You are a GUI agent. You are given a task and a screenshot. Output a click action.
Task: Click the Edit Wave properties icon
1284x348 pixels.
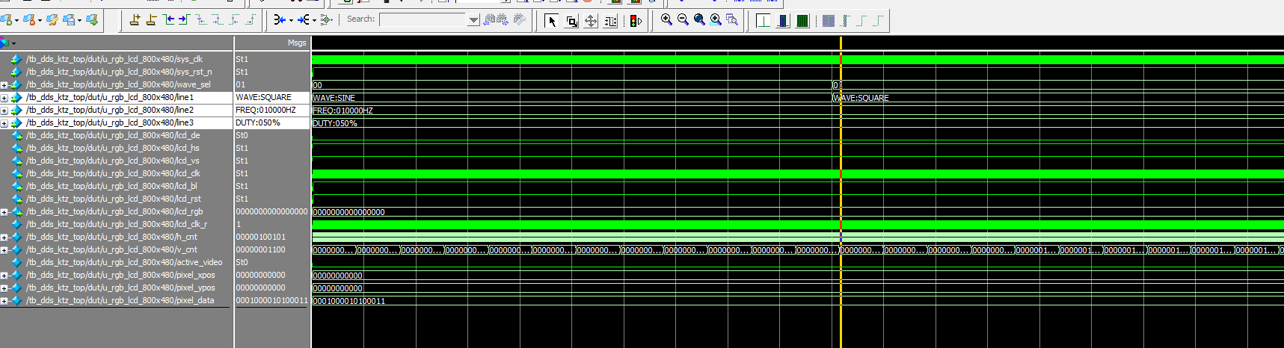click(x=52, y=20)
